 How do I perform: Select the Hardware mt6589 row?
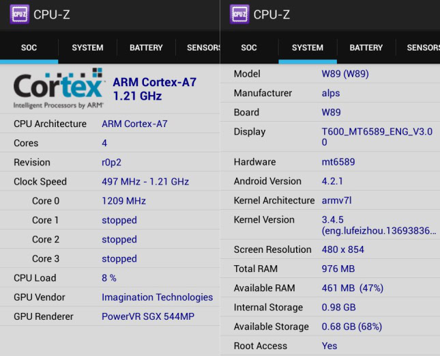pos(330,162)
